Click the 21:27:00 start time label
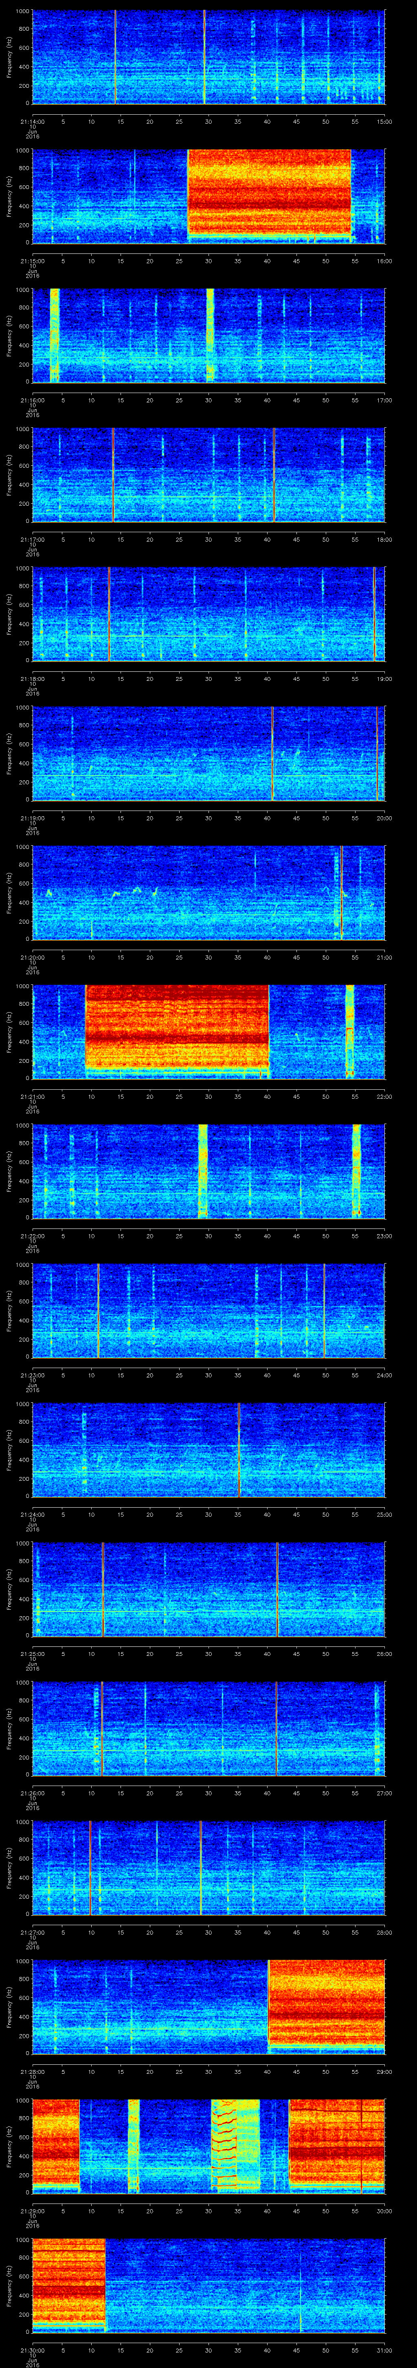Screen dimensions: 417x2368 point(32,1932)
